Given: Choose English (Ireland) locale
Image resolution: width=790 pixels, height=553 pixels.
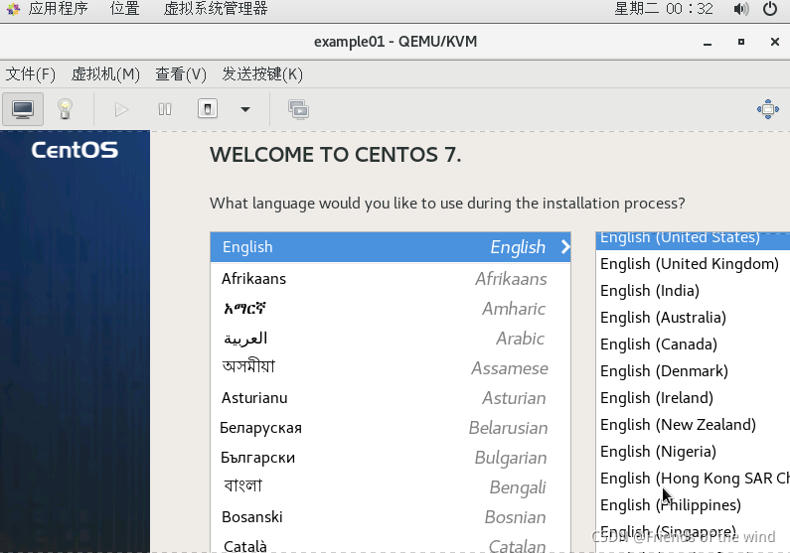Looking at the screenshot, I should pos(694,397).
